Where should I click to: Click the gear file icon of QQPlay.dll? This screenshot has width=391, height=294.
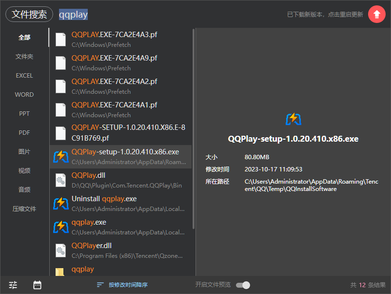[60, 180]
